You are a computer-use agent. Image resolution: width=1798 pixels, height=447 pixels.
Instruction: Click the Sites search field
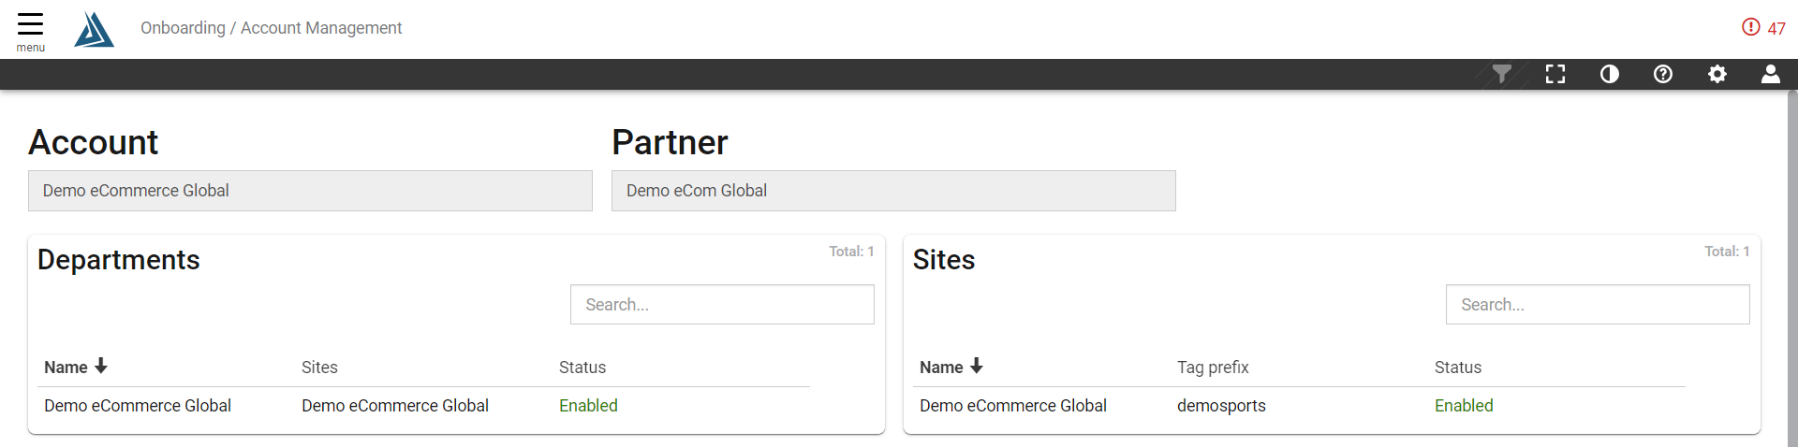[1598, 305]
